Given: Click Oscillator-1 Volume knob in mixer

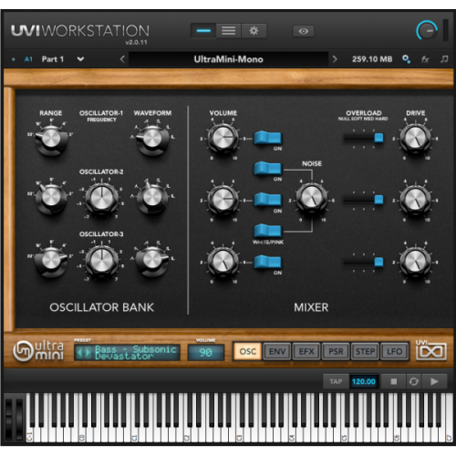Looking at the screenshot, I should tap(223, 138).
